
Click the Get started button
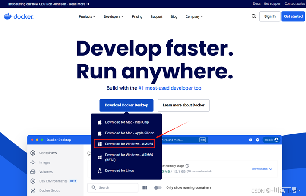(x=293, y=16)
